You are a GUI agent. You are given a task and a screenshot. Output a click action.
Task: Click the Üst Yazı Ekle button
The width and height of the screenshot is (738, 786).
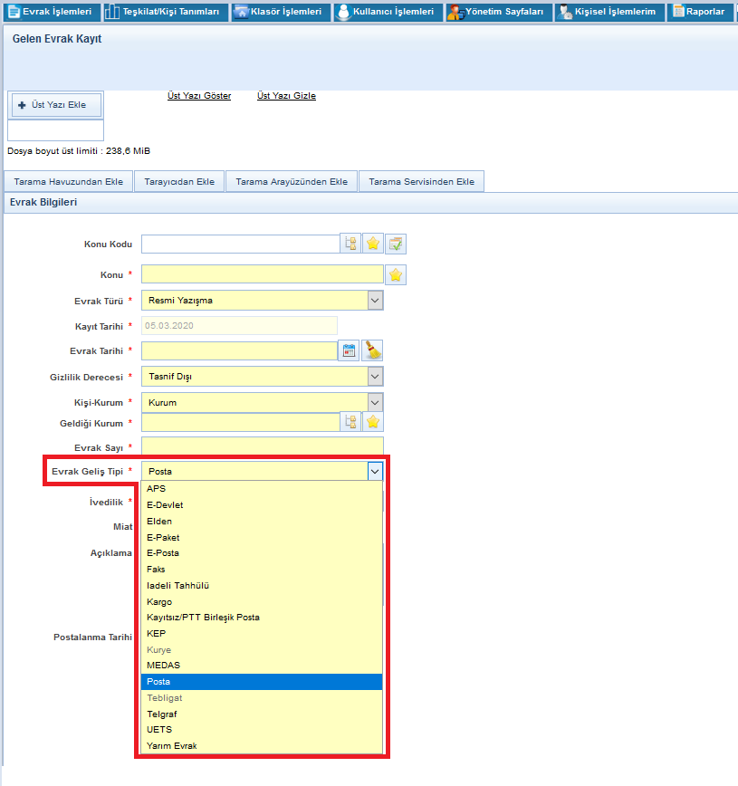click(x=56, y=105)
